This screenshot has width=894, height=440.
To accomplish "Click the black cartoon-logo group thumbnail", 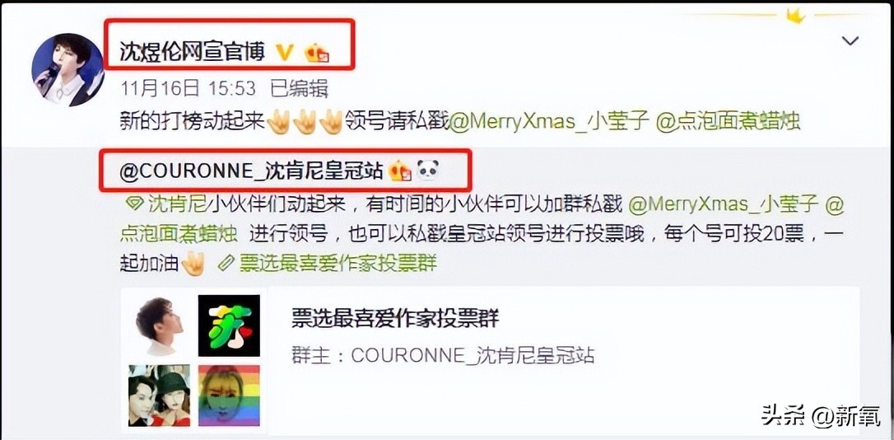I will coord(229,325).
